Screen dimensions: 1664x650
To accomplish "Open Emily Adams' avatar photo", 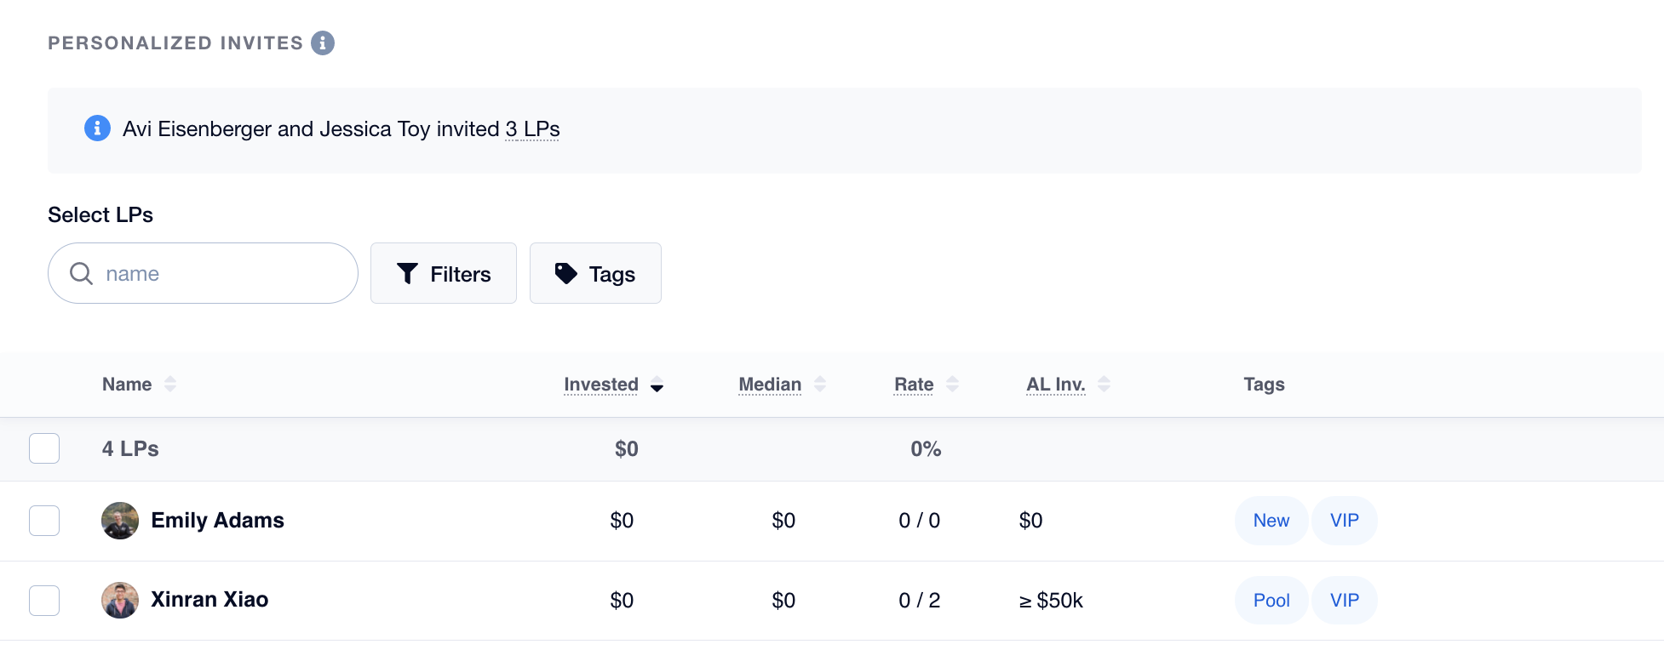I will pos(120,521).
